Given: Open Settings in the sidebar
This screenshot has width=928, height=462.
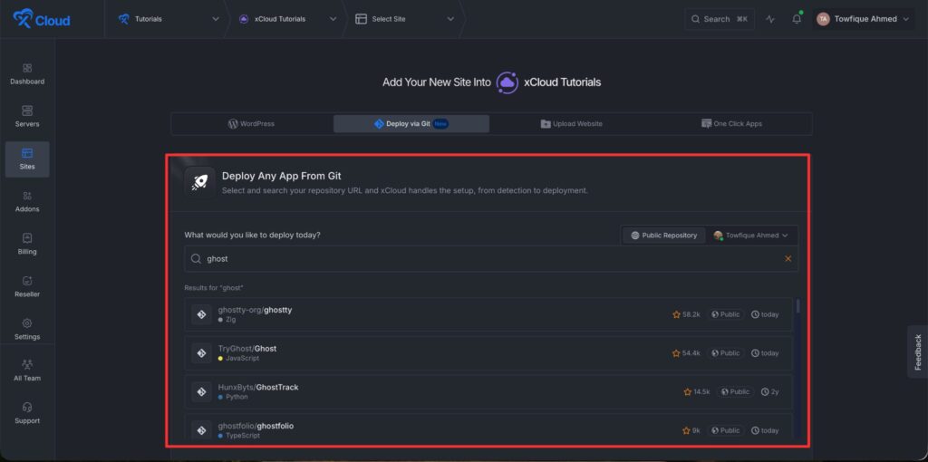Looking at the screenshot, I should 27,330.
